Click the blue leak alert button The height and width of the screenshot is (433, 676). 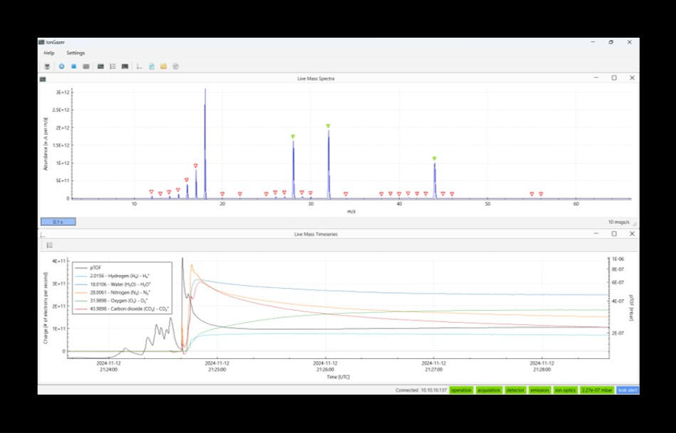coord(626,390)
